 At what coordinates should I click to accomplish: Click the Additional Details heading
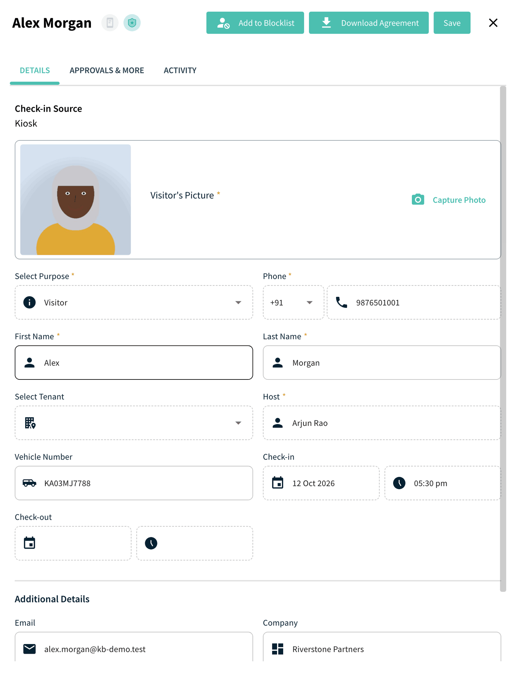click(x=52, y=599)
